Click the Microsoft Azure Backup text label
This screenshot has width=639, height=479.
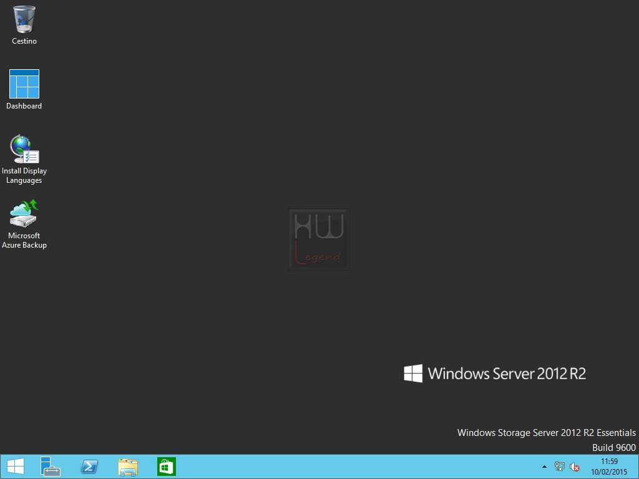(24, 240)
